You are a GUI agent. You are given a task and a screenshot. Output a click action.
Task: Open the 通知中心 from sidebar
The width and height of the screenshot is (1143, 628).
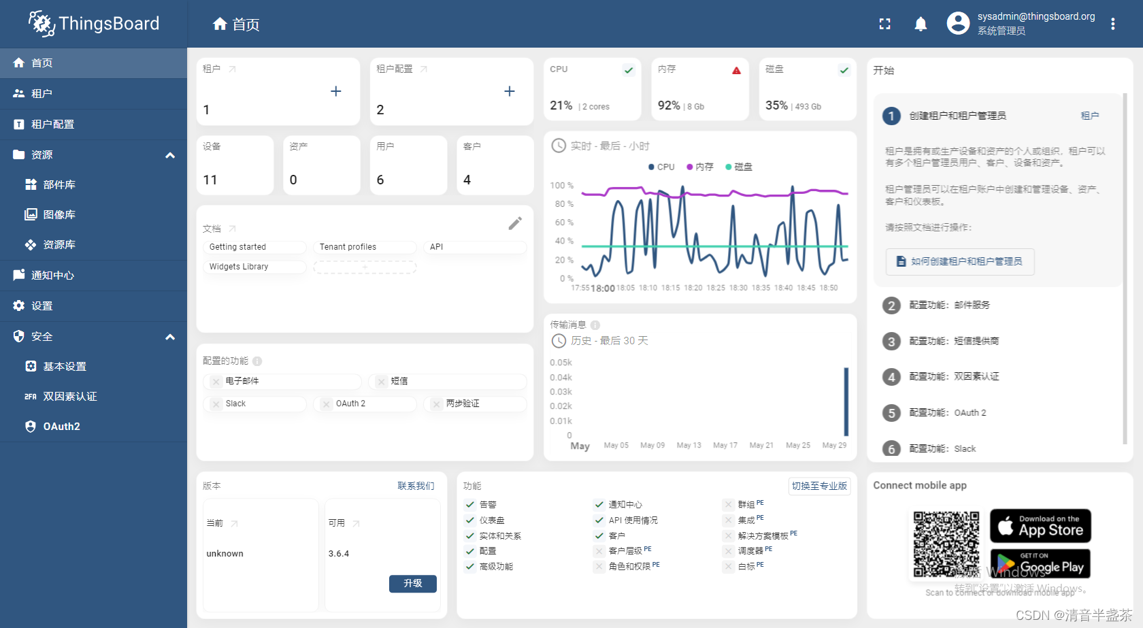coord(54,275)
